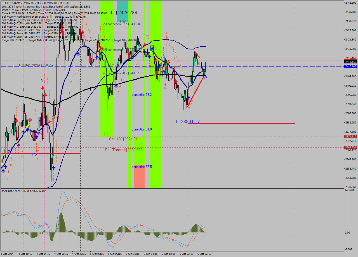Select the Sell %20 @ Market price line
This screenshot has height=257, width=358.
[x=44, y=16]
